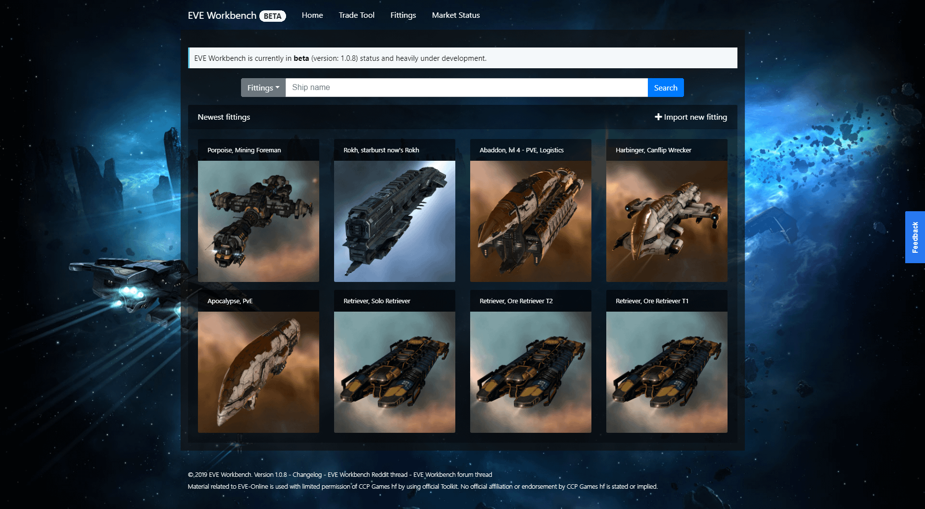
Task: Click the beta version notice banner text
Action: click(x=341, y=58)
